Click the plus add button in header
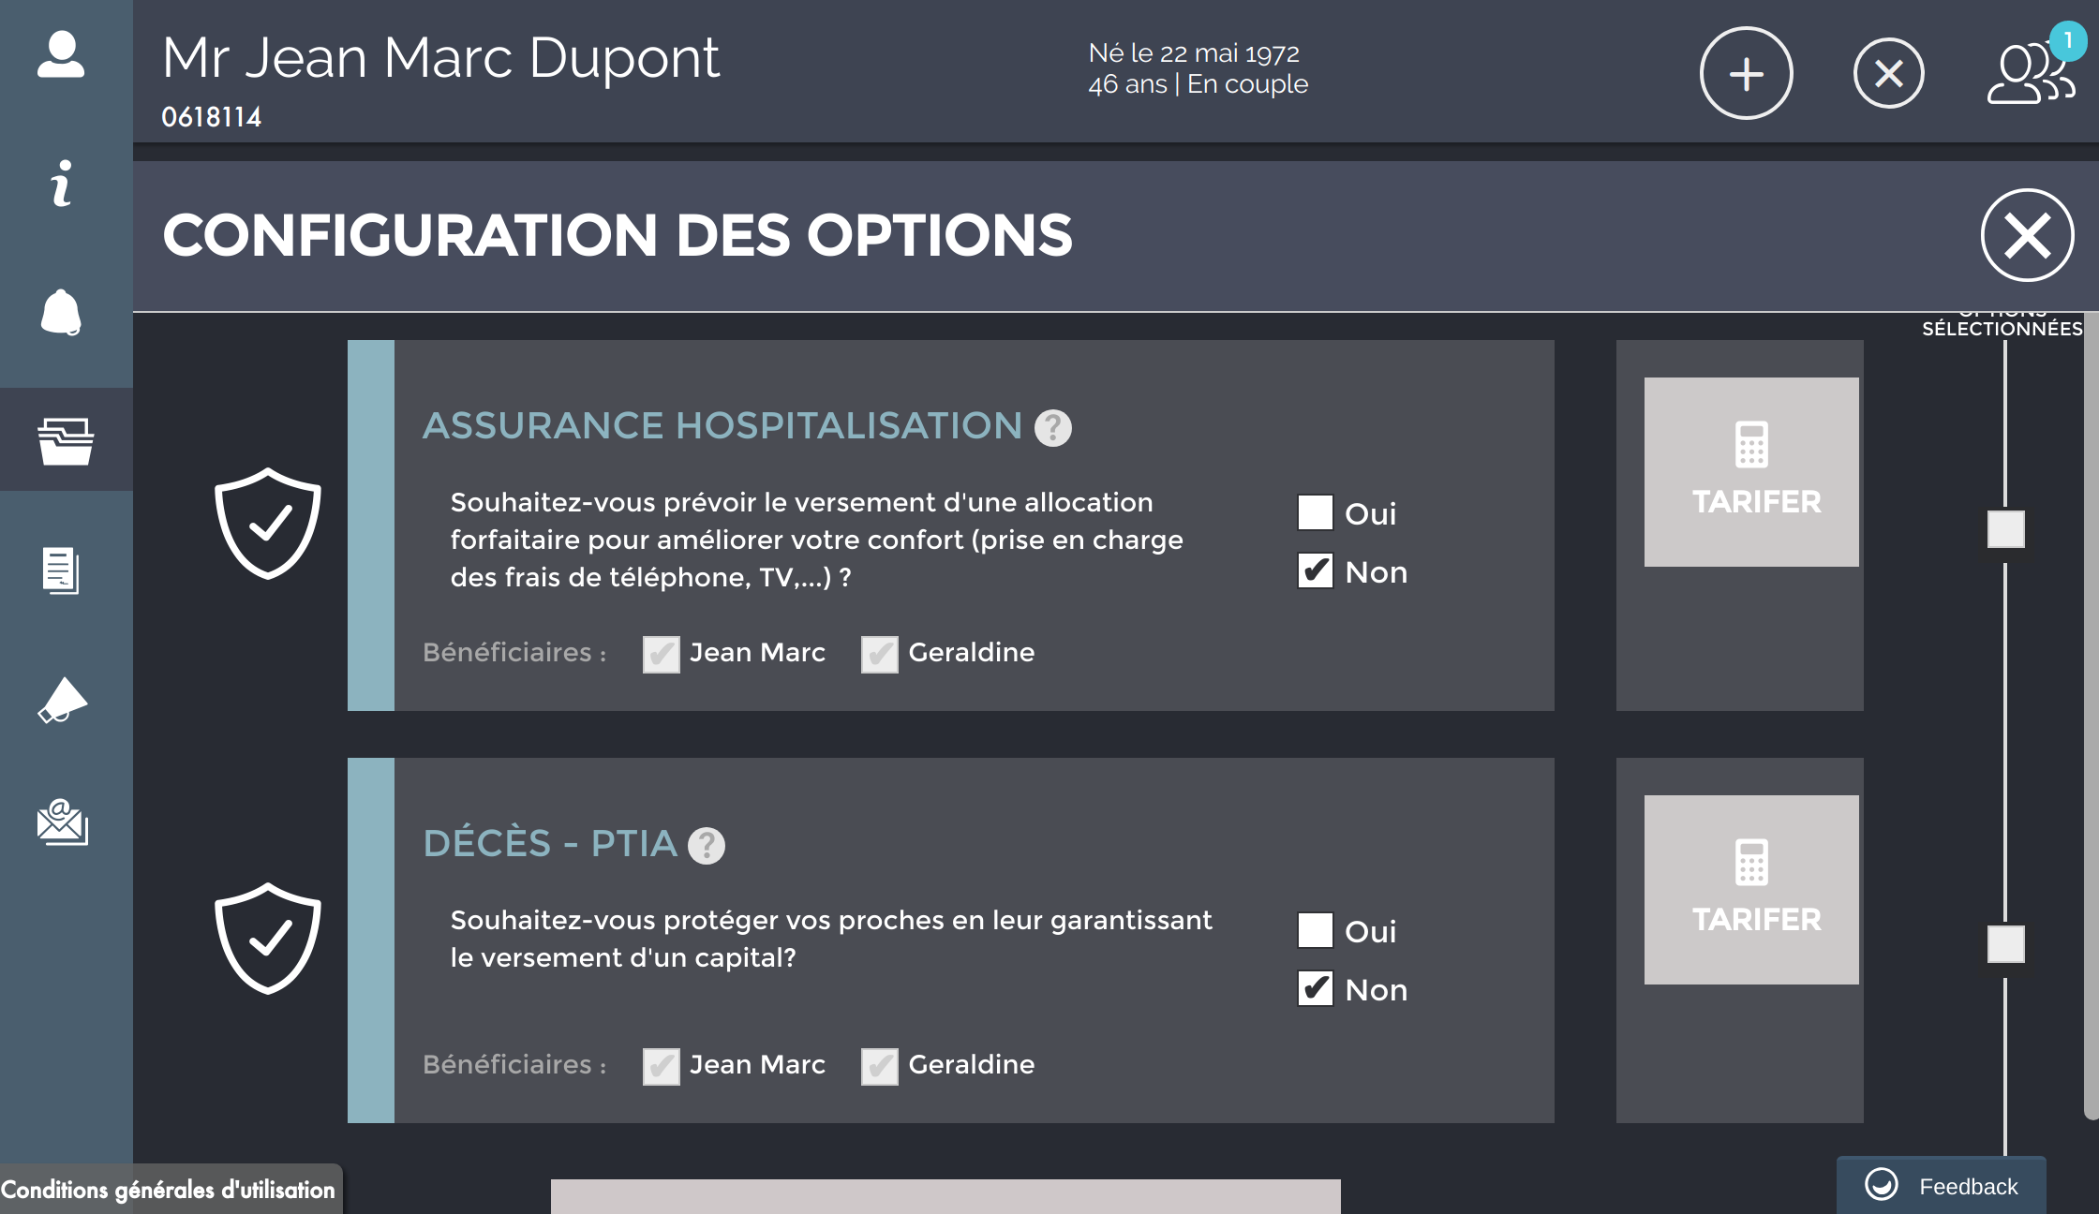 pos(1747,73)
